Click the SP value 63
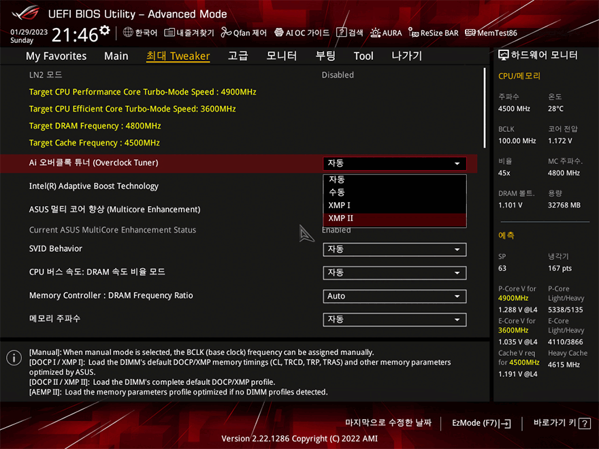Screen dimensions: 599x449 [x=502, y=269]
